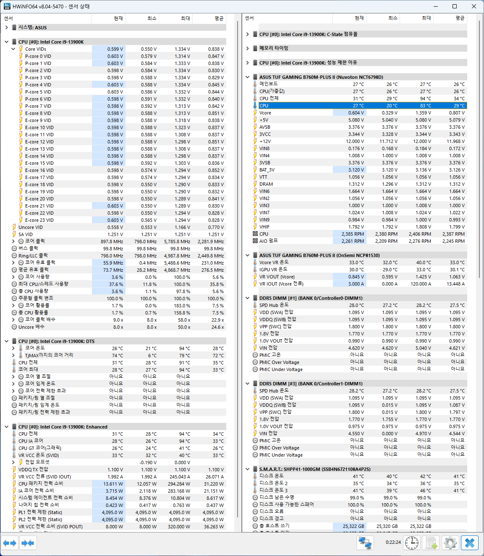Collapse the Nuvoton NCT6798D group
This screenshot has width=484, height=556.
(248, 77)
